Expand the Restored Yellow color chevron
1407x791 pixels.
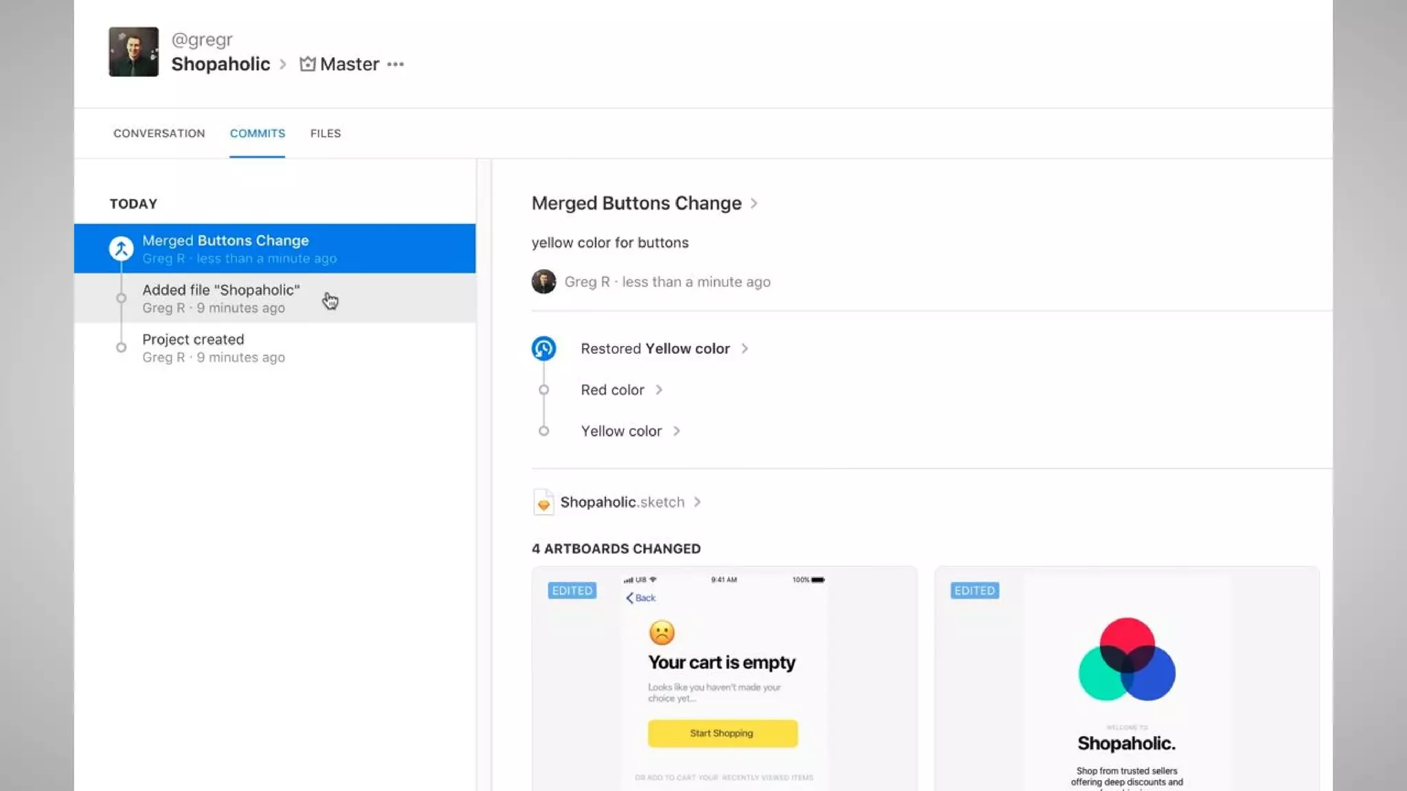tap(745, 349)
